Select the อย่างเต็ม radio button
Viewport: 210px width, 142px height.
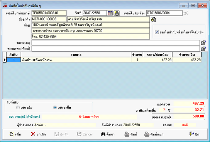point(55,107)
